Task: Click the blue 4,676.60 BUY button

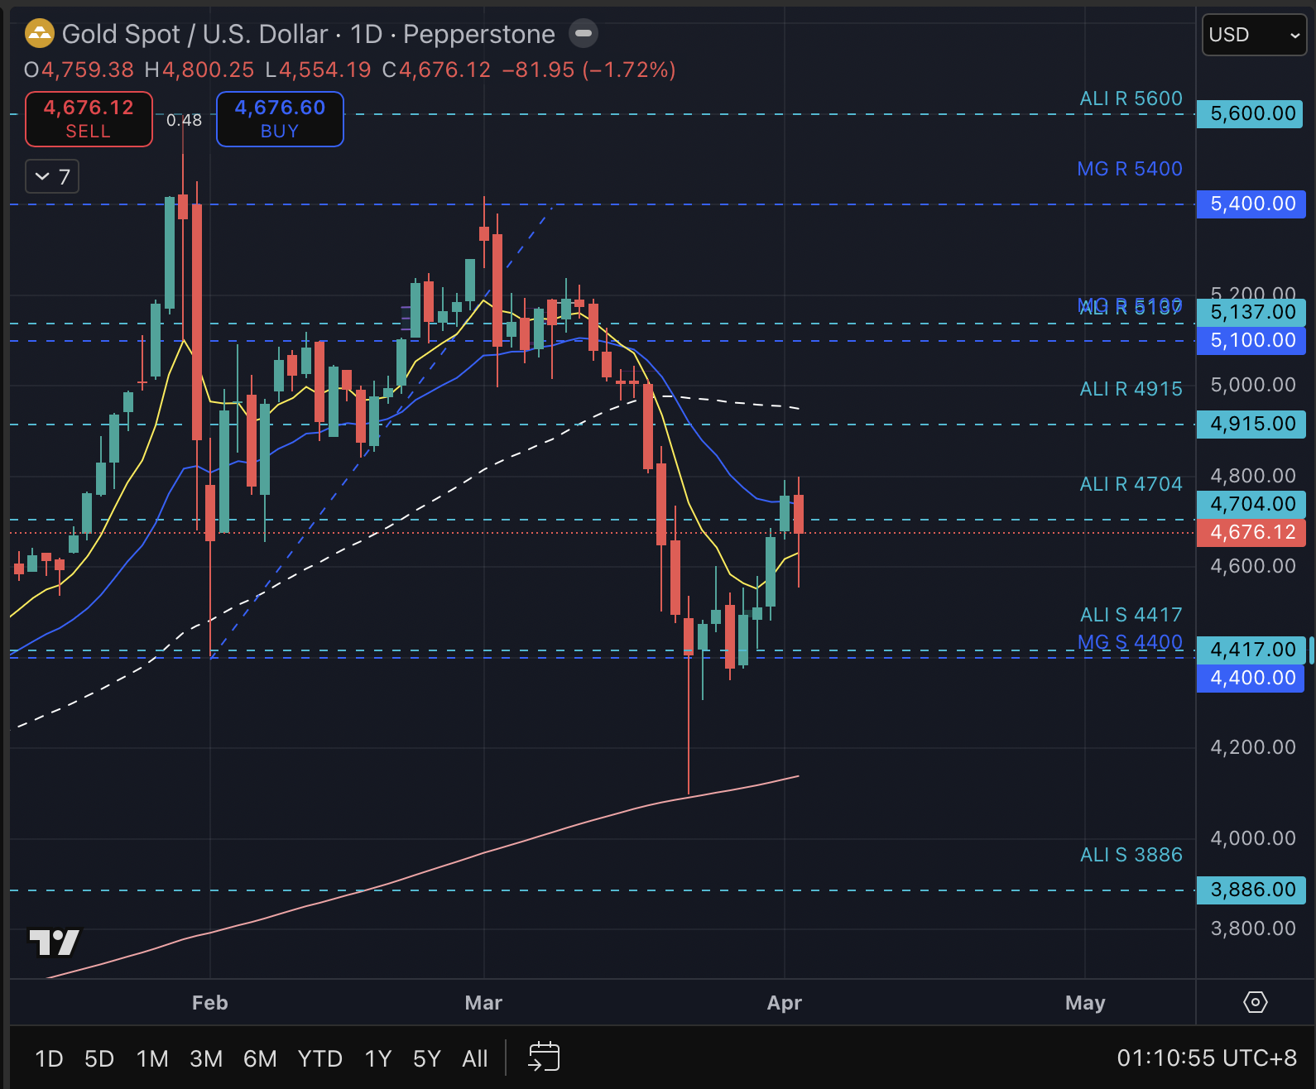Action: (x=280, y=119)
